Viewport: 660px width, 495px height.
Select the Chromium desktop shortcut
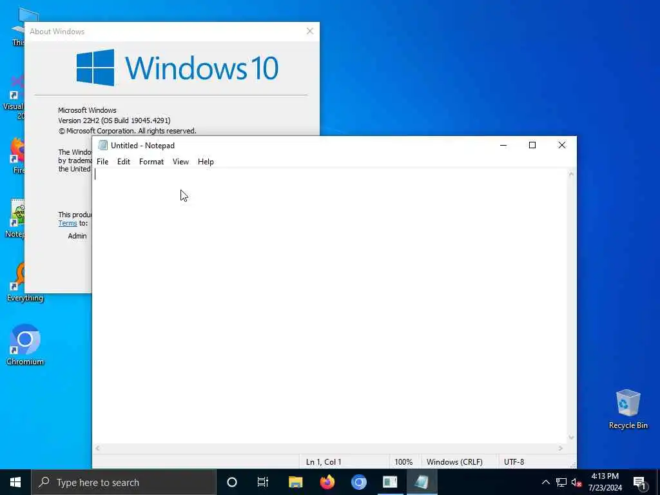pos(25,344)
